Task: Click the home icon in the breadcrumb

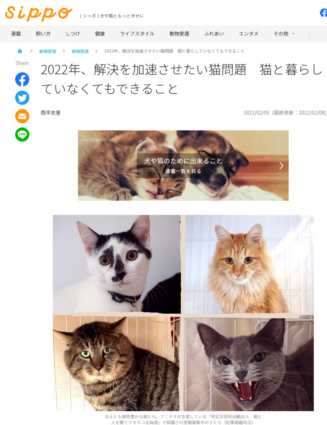Action: [x=20, y=51]
